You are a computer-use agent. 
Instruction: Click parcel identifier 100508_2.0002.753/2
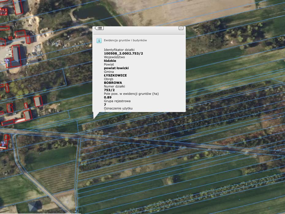(x=123, y=54)
